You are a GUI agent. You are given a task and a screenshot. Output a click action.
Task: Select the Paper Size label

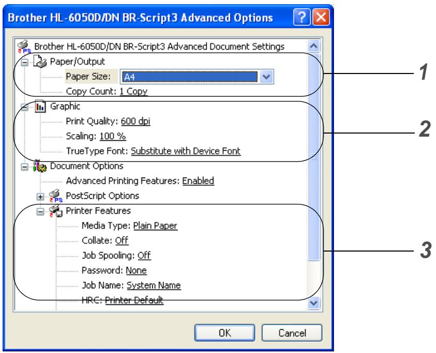pyautogui.click(x=88, y=77)
